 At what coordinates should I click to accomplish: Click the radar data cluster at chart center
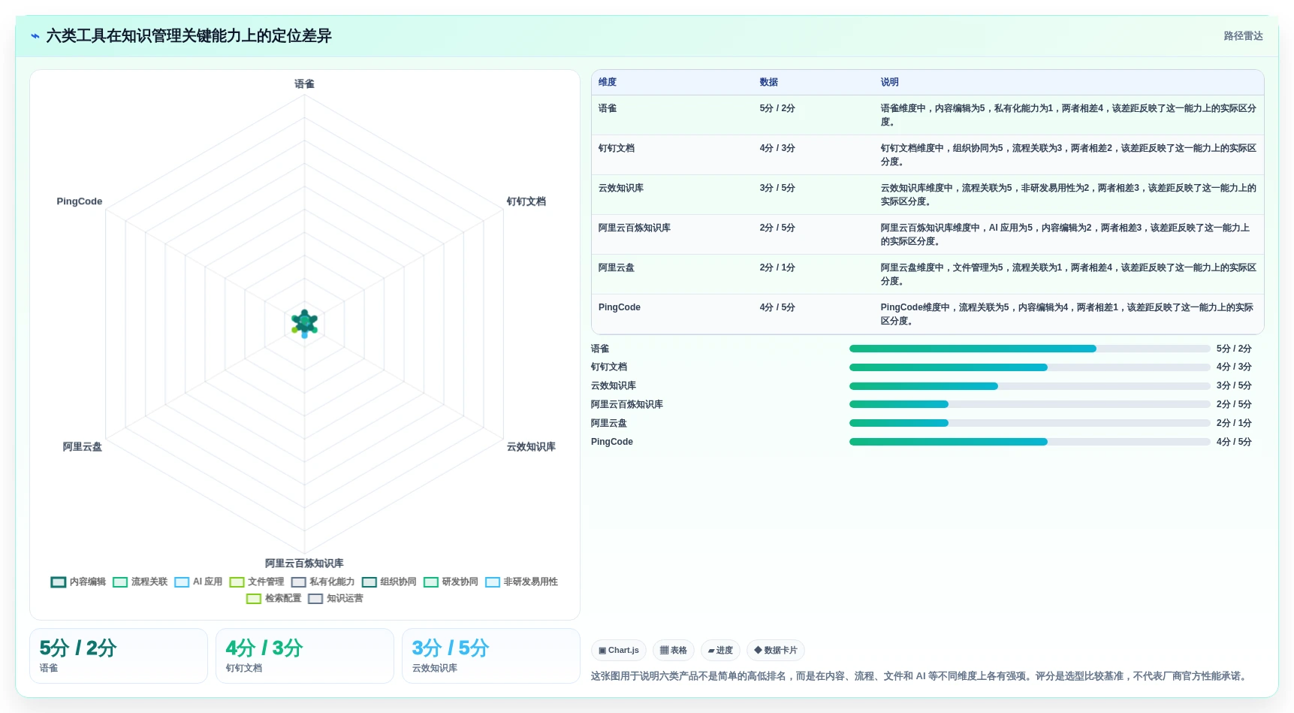click(305, 323)
